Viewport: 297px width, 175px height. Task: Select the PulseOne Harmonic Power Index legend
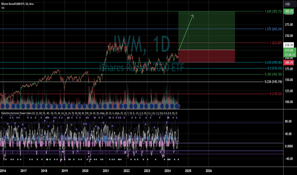89,113
